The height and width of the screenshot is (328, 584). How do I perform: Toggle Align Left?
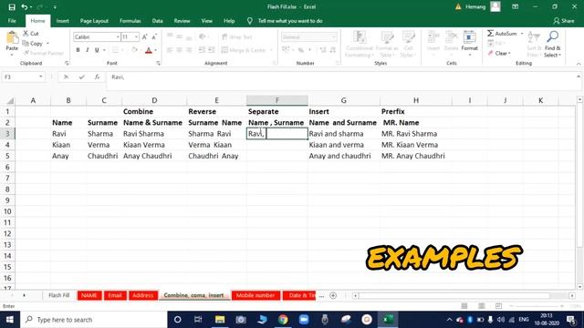coord(170,50)
